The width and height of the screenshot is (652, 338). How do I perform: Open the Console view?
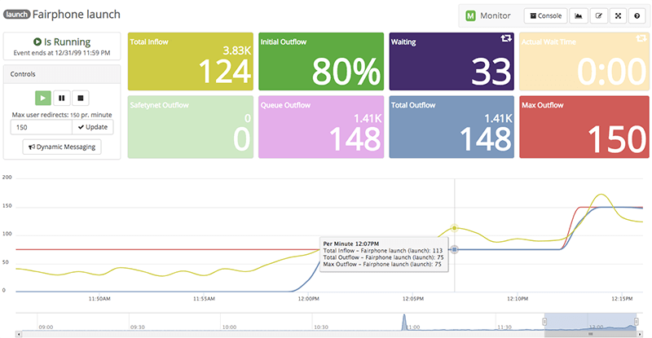pos(545,15)
